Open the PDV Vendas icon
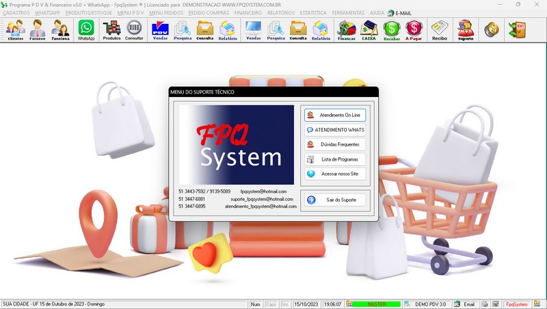 pos(160,30)
